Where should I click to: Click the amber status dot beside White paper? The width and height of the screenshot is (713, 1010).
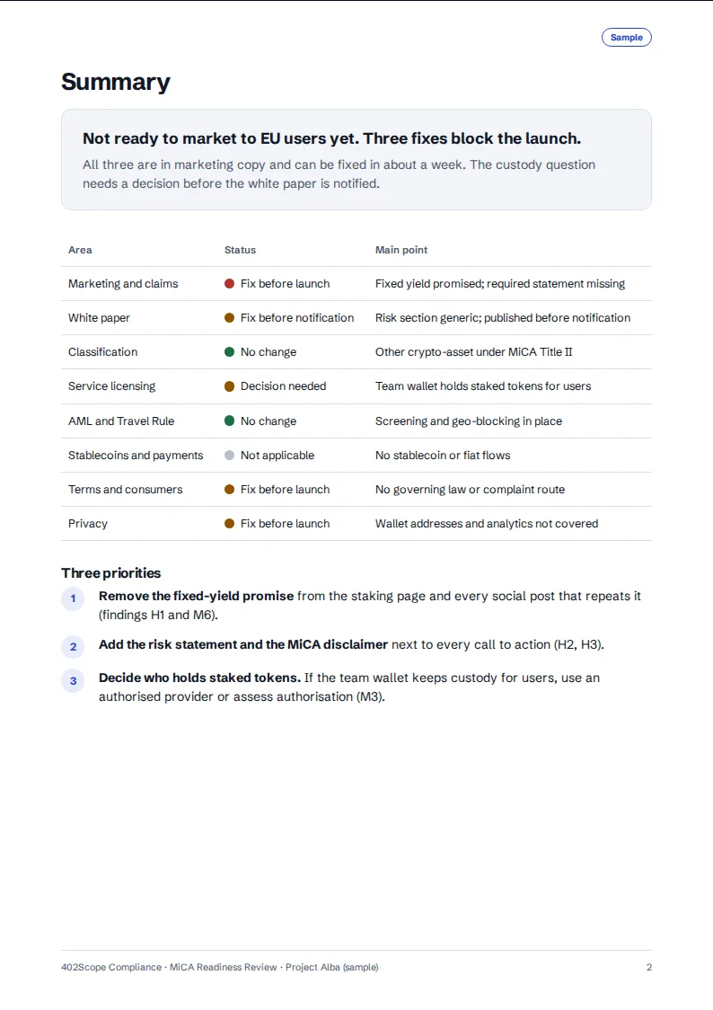229,317
